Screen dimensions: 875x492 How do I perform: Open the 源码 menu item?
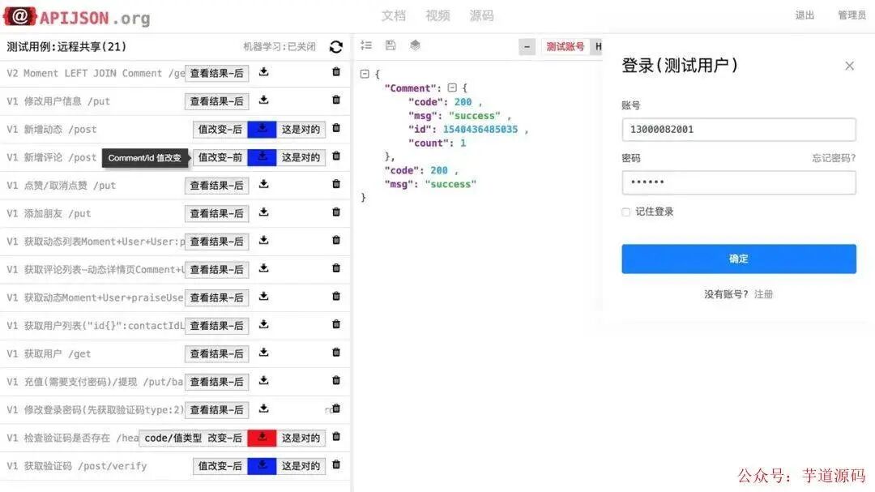pos(481,15)
